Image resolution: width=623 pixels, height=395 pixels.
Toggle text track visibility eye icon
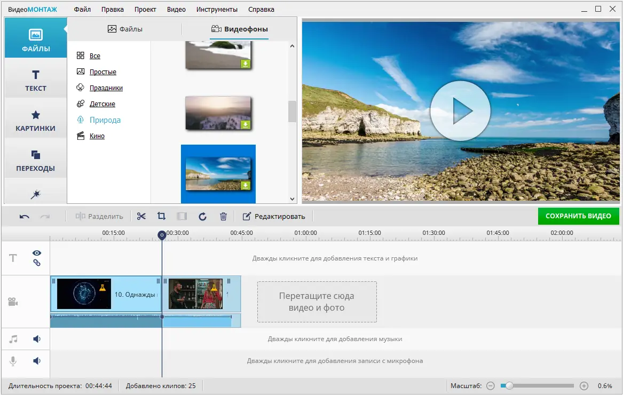point(37,253)
